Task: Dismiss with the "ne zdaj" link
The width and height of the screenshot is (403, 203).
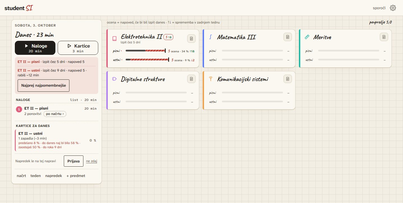Action: click(92, 161)
